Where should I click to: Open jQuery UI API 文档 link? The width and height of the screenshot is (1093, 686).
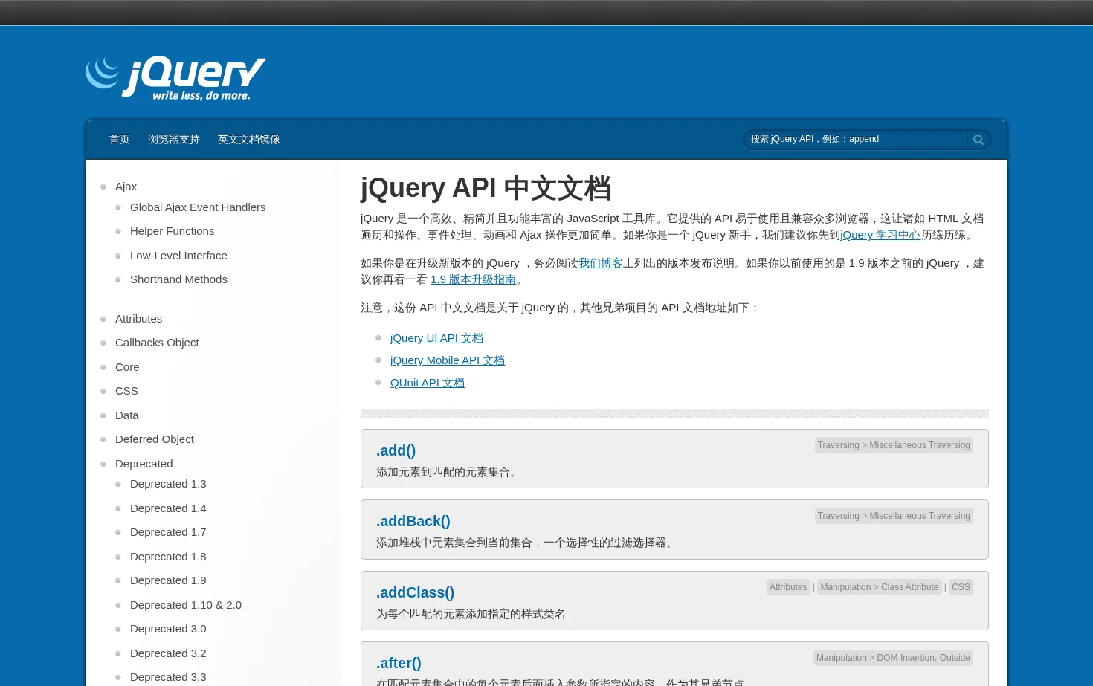(436, 338)
